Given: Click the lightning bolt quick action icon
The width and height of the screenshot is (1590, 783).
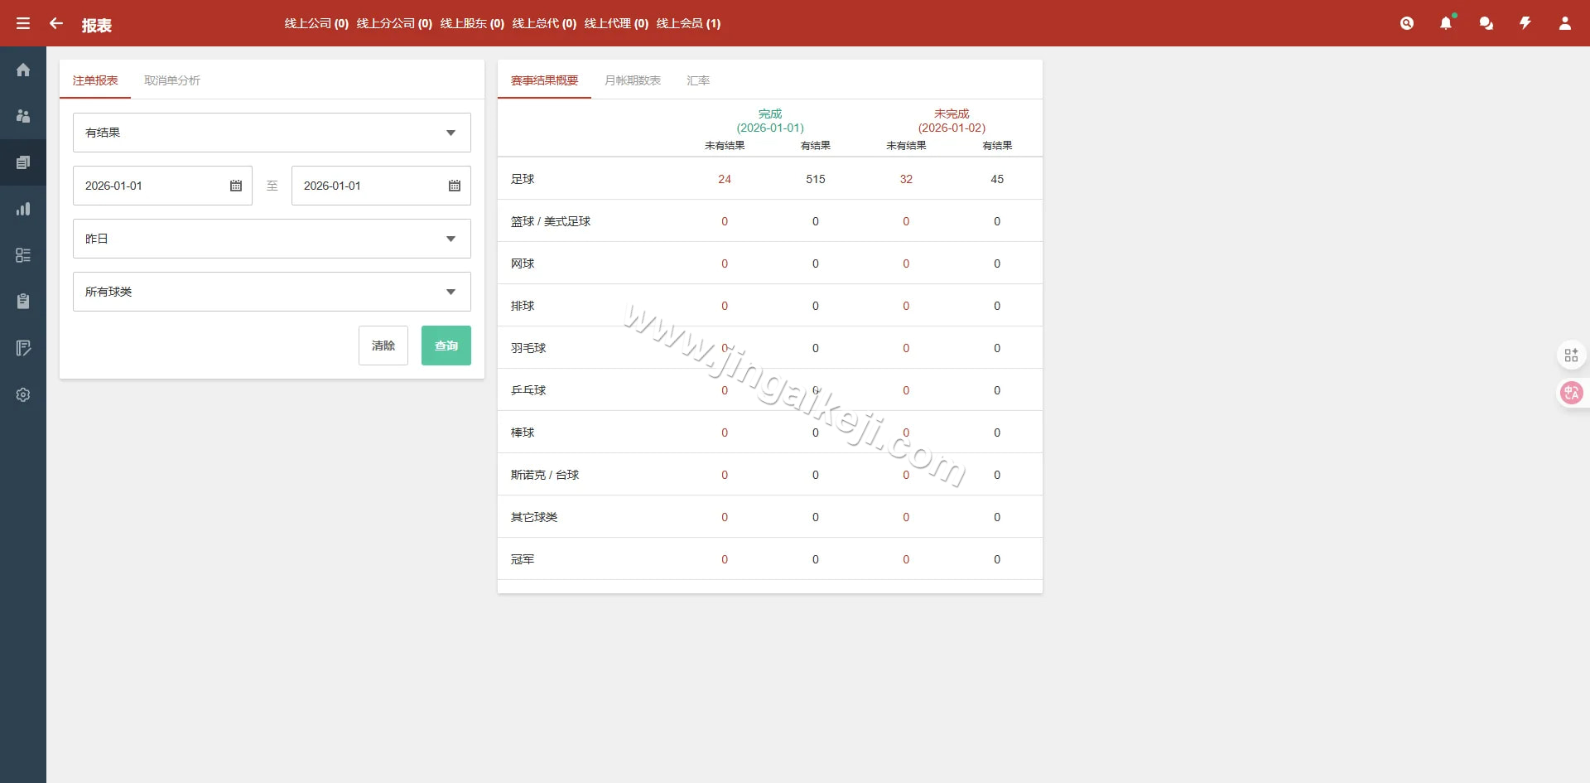Looking at the screenshot, I should tap(1525, 23).
